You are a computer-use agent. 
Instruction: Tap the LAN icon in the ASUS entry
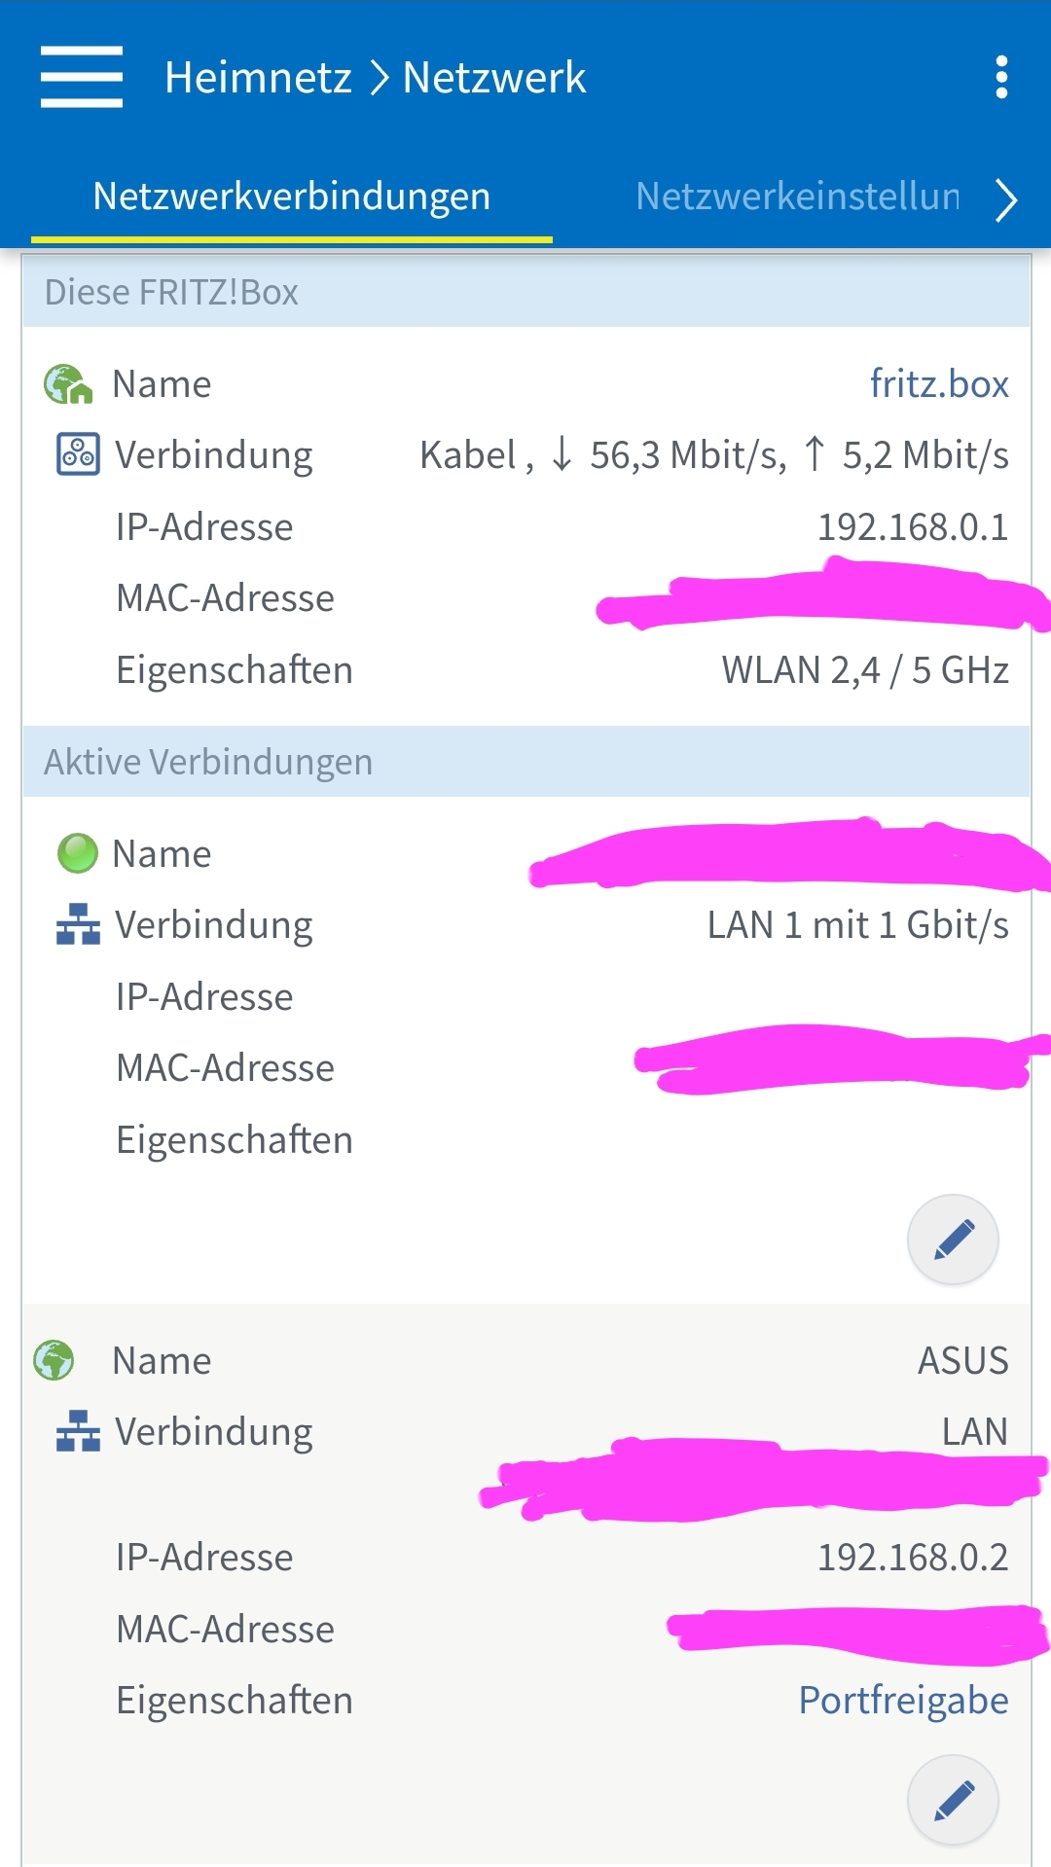pos(78,1431)
